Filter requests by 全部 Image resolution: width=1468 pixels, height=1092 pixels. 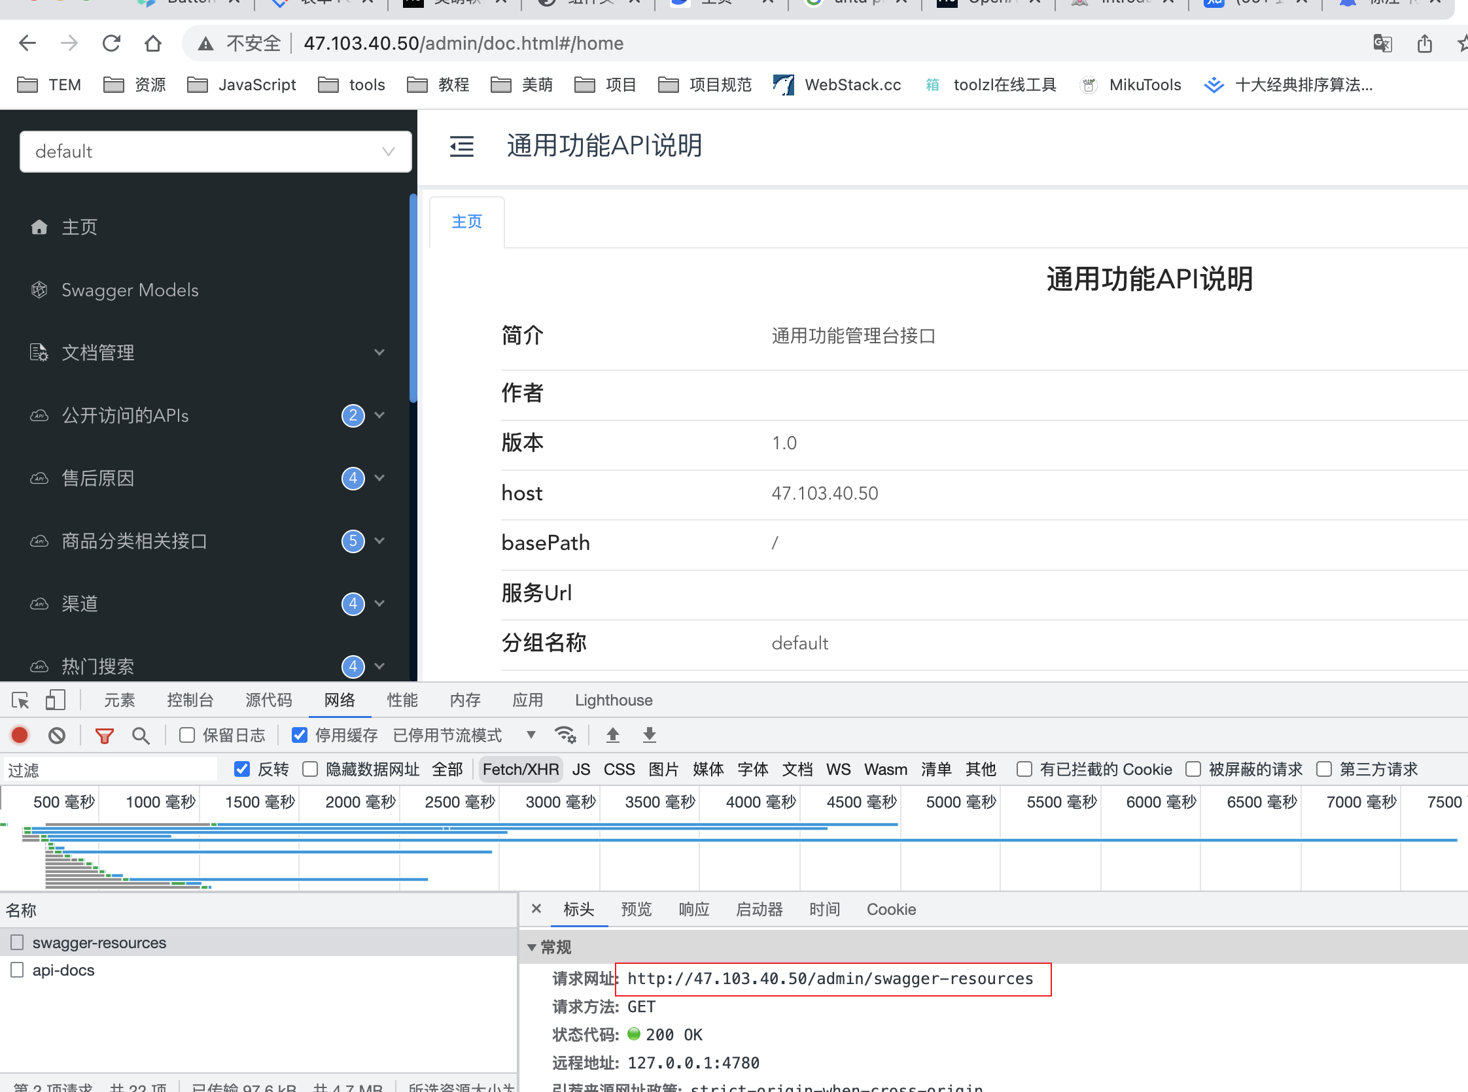447,770
